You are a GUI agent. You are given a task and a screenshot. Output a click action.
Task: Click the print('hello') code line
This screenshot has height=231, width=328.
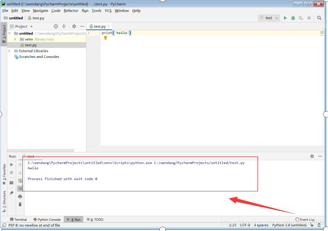(116, 33)
